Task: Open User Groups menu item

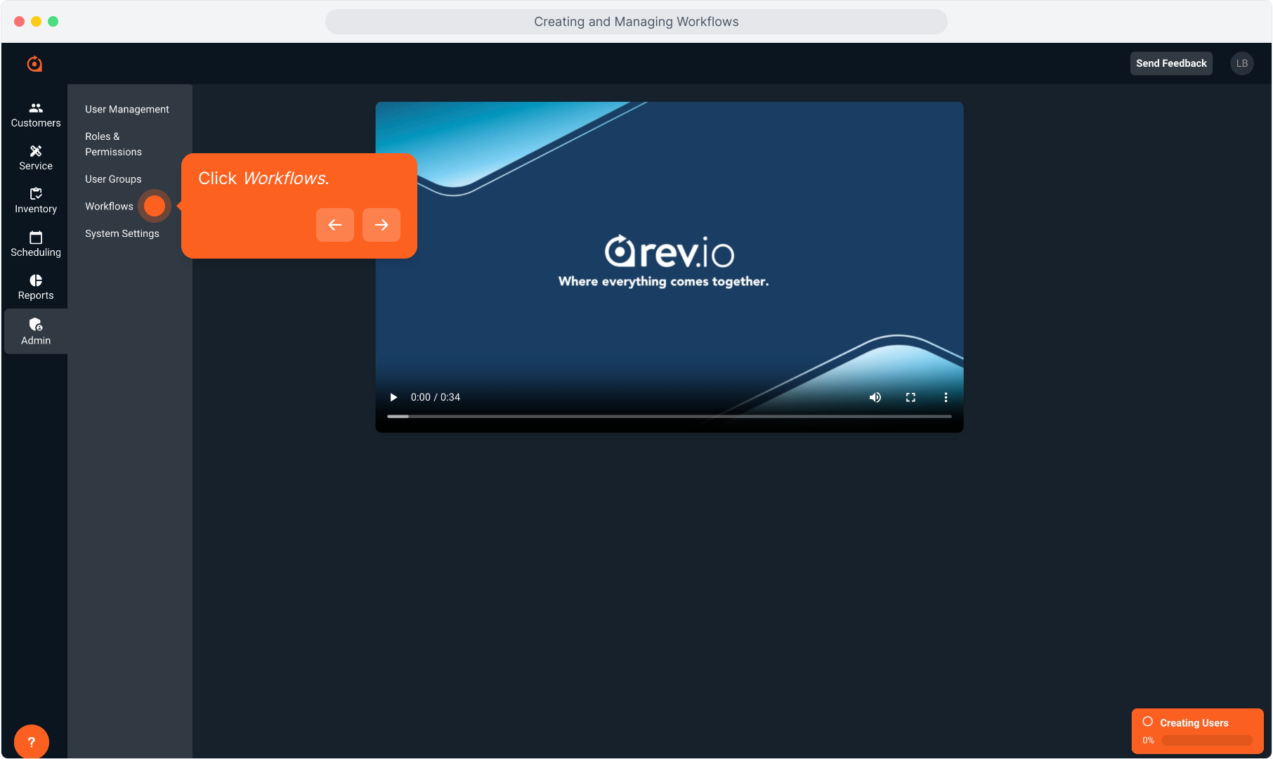Action: point(113,179)
